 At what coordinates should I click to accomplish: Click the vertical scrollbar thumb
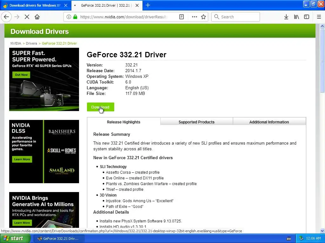tap(322, 61)
